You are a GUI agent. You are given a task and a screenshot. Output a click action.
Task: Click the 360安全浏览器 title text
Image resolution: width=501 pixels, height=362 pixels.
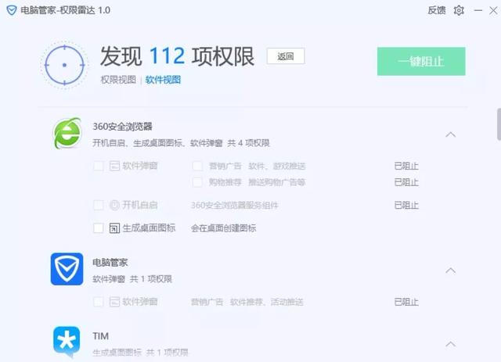[x=122, y=127]
